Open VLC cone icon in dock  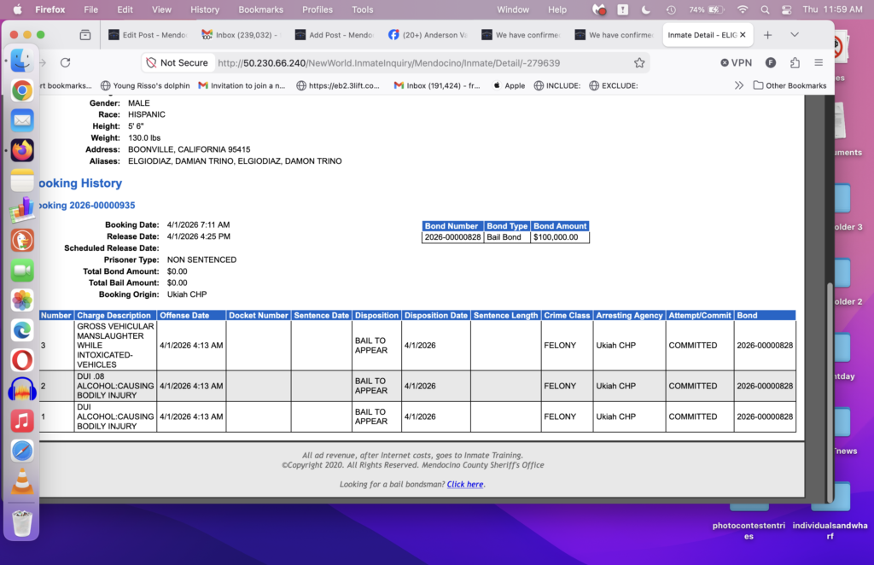click(x=22, y=482)
